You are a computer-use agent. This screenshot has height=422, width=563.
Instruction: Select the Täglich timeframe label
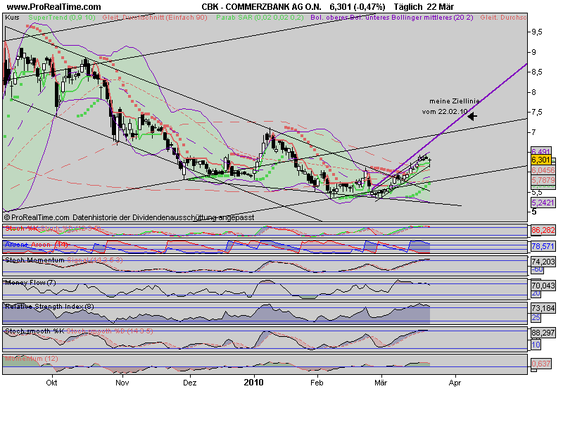408,7
